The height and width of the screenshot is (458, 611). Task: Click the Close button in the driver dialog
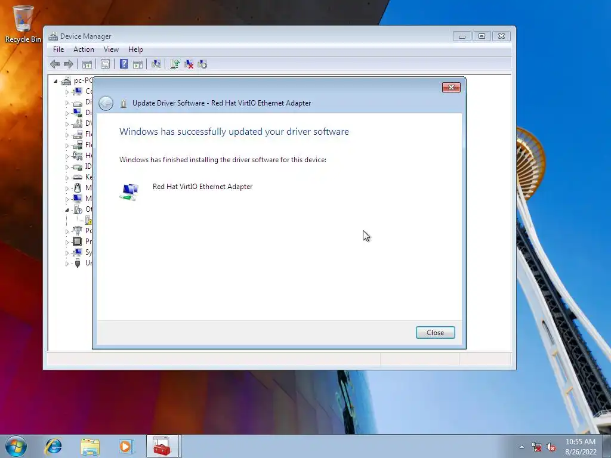(x=435, y=333)
